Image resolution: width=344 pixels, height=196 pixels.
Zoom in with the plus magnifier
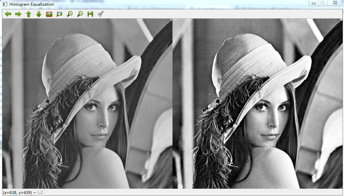point(70,14)
